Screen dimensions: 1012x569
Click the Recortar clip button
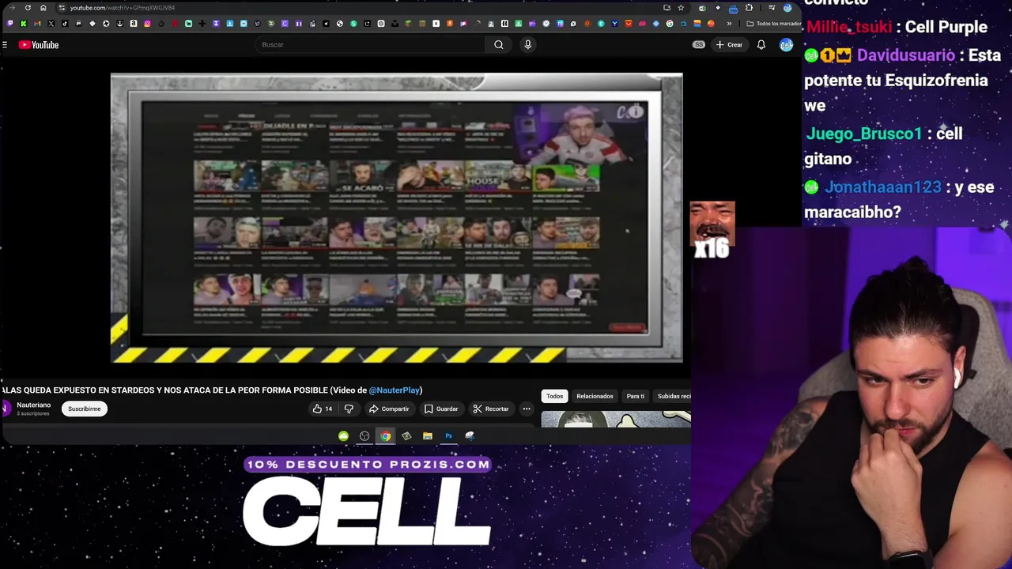click(490, 409)
